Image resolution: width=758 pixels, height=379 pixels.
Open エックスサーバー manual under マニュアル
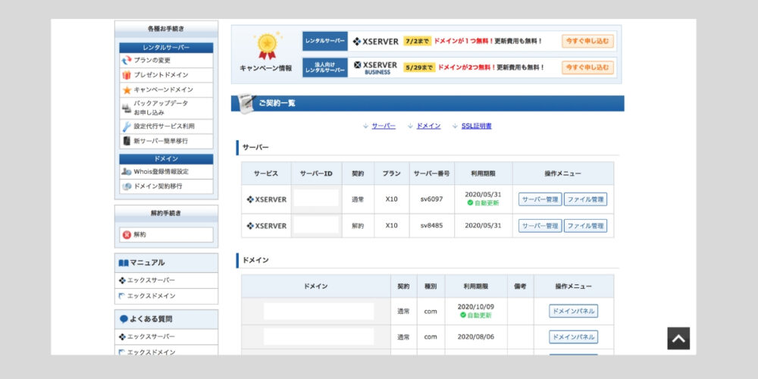point(166,280)
